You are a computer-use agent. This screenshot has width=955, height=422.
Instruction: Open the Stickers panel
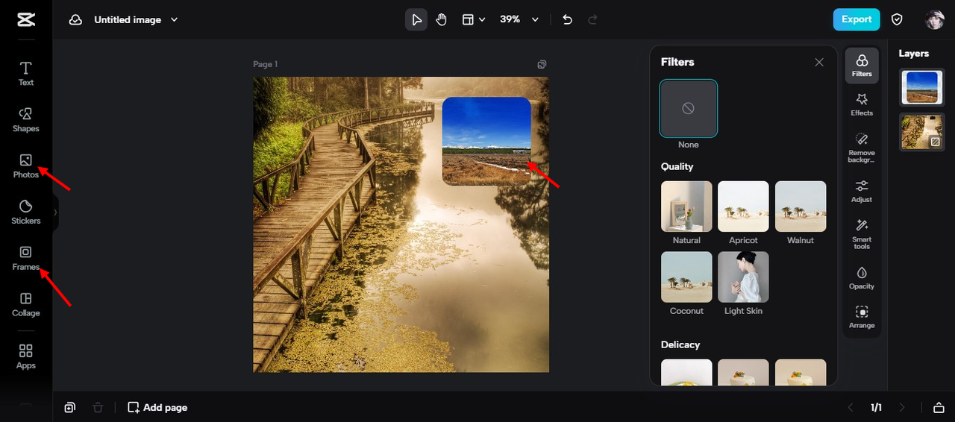[26, 212]
